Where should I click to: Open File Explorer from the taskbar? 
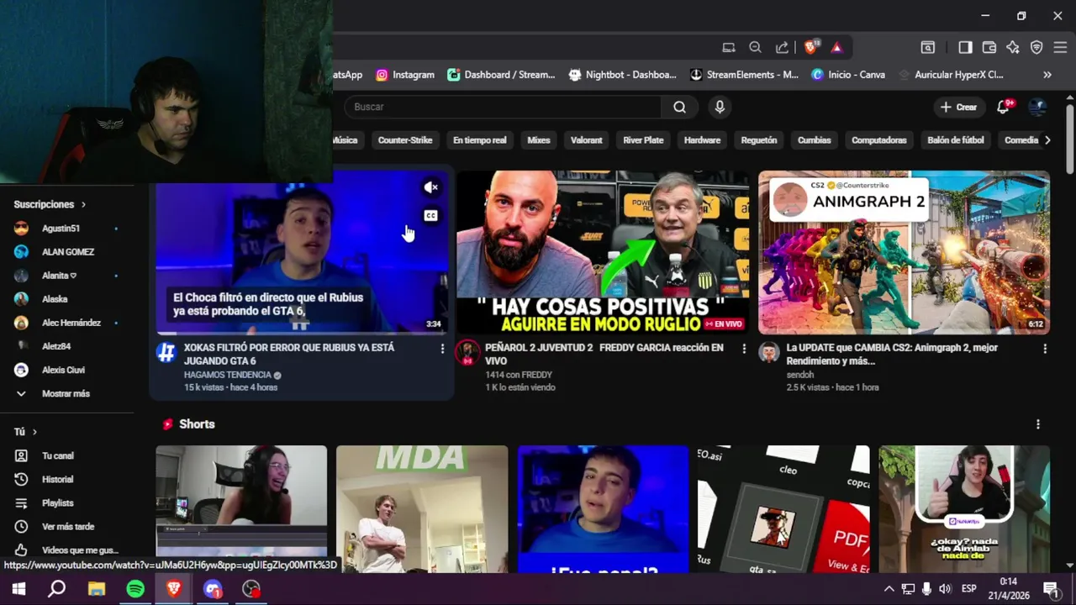coord(97,589)
